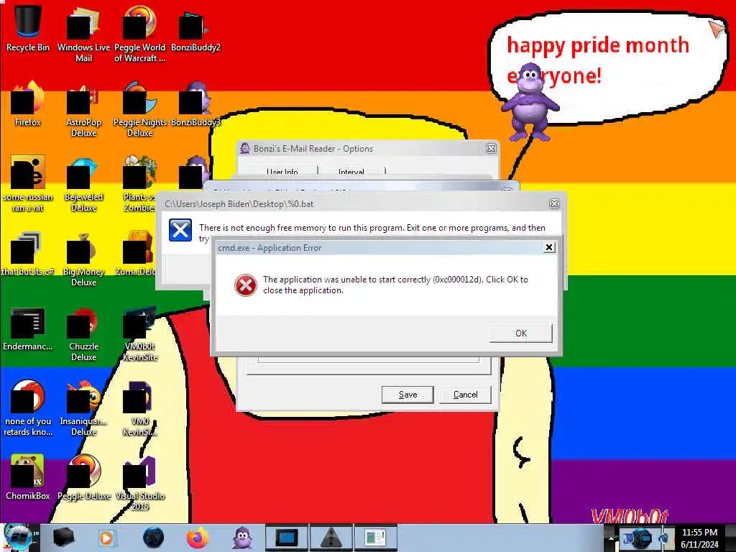Select 'that but its c#' icon
Image resolution: width=736 pixels, height=552 pixels.
point(27,254)
